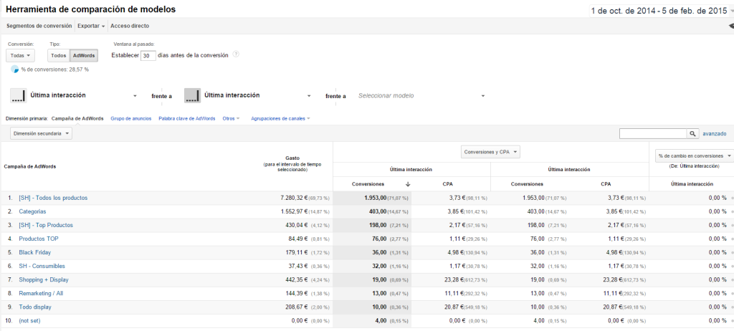
Task: Select the Todos type toggle
Action: click(59, 56)
